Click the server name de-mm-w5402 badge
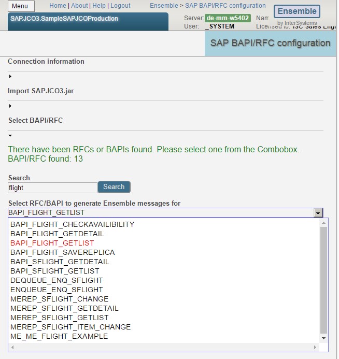Image resolution: width=339 pixels, height=359 pixels. tap(228, 18)
